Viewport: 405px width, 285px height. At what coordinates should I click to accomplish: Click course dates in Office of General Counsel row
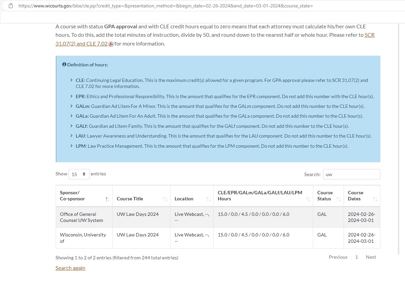(x=361, y=217)
